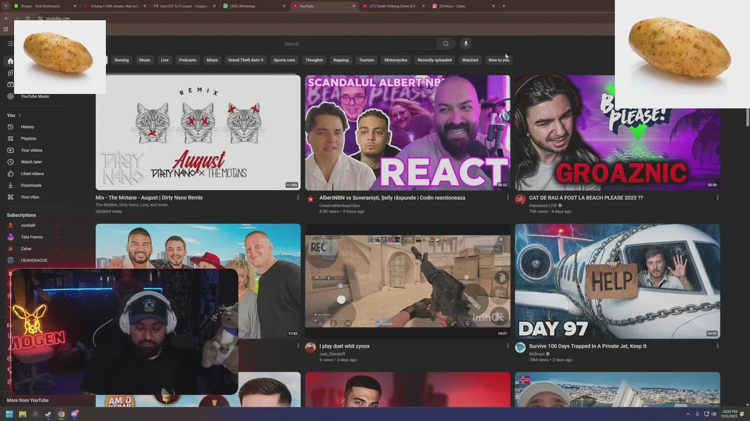Go back with browser back arrow

[6, 19]
